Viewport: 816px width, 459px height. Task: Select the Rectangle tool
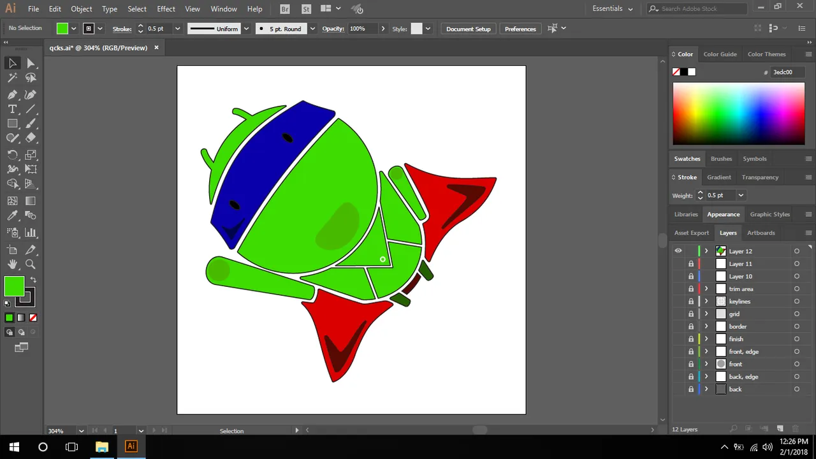12,124
